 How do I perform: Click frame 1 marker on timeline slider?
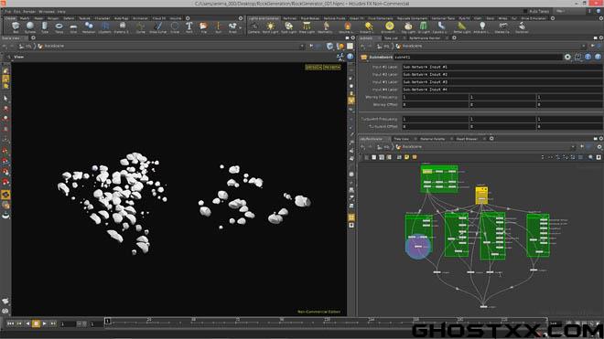tap(107, 321)
